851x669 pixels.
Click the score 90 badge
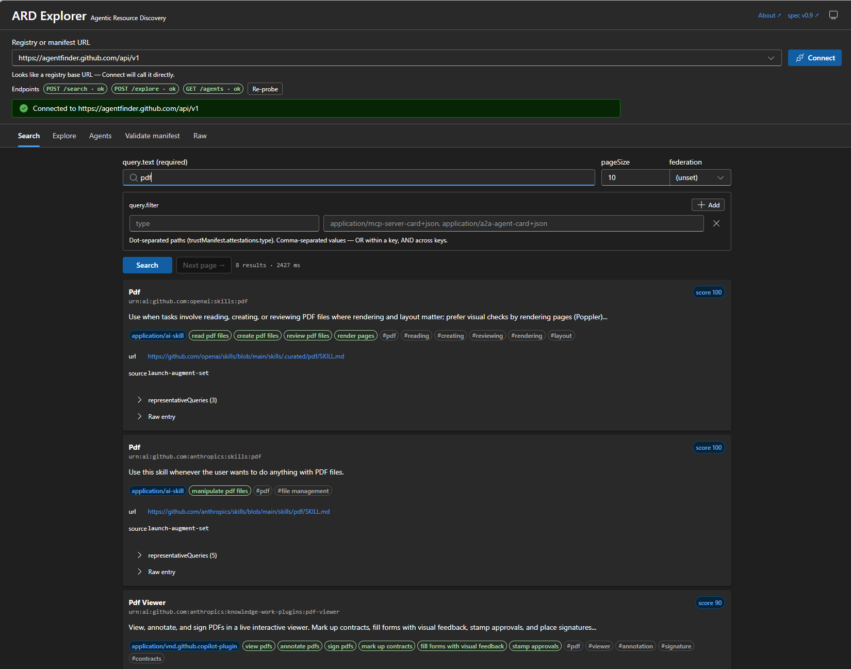click(x=710, y=603)
